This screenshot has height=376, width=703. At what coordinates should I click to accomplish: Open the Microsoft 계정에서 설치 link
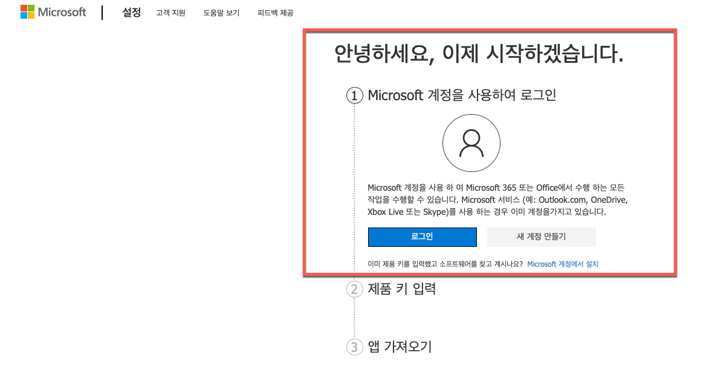point(562,264)
